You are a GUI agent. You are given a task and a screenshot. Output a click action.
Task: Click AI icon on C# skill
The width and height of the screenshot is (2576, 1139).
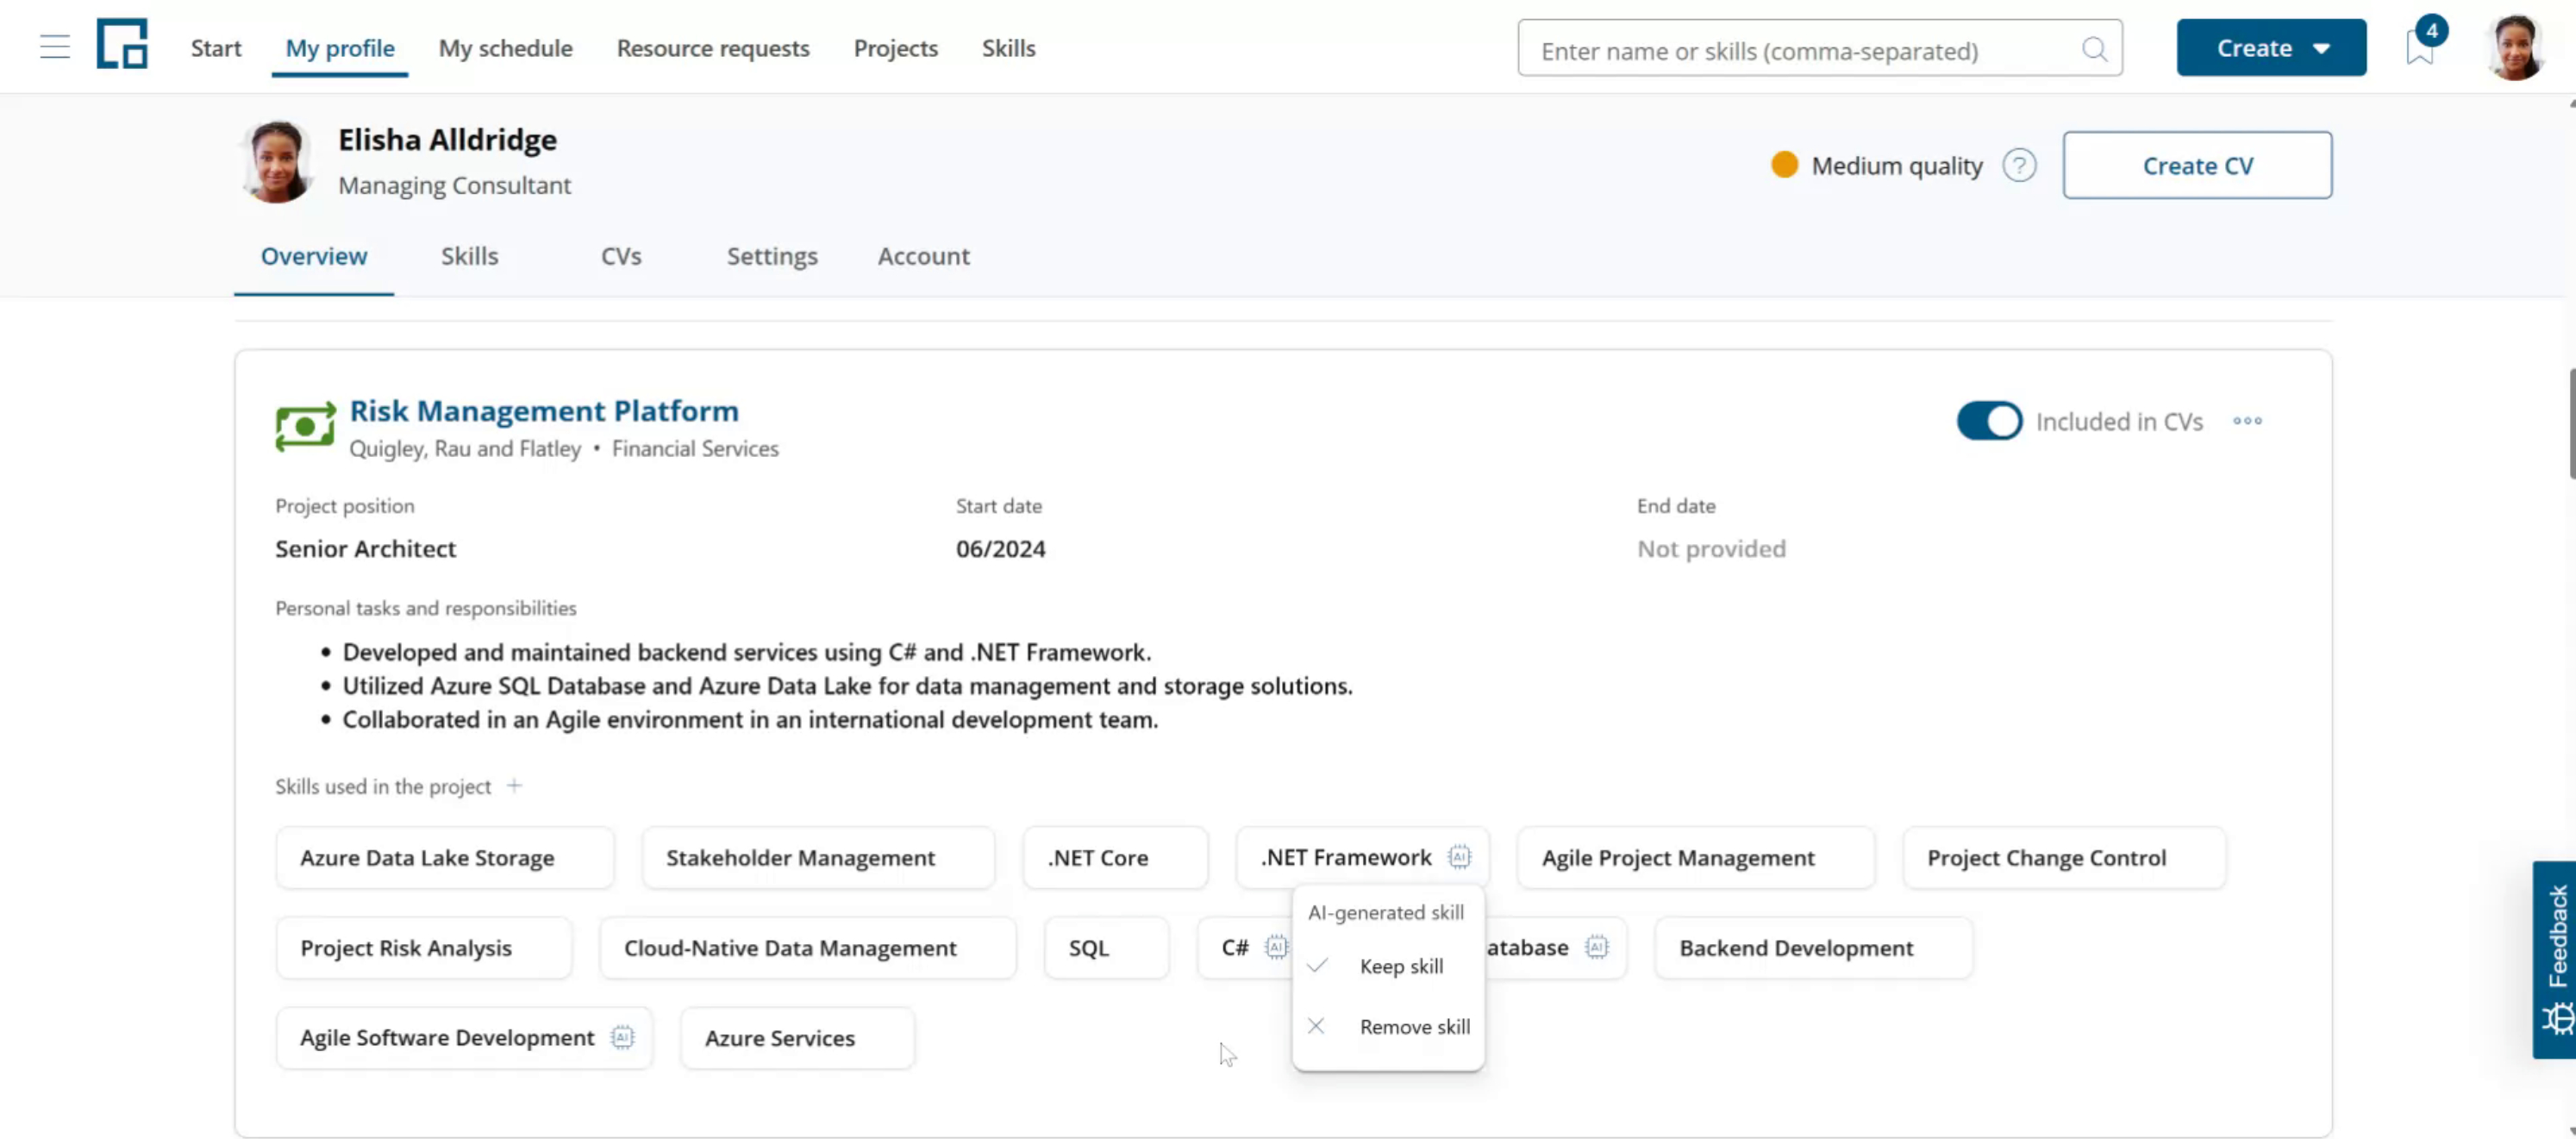1276,947
